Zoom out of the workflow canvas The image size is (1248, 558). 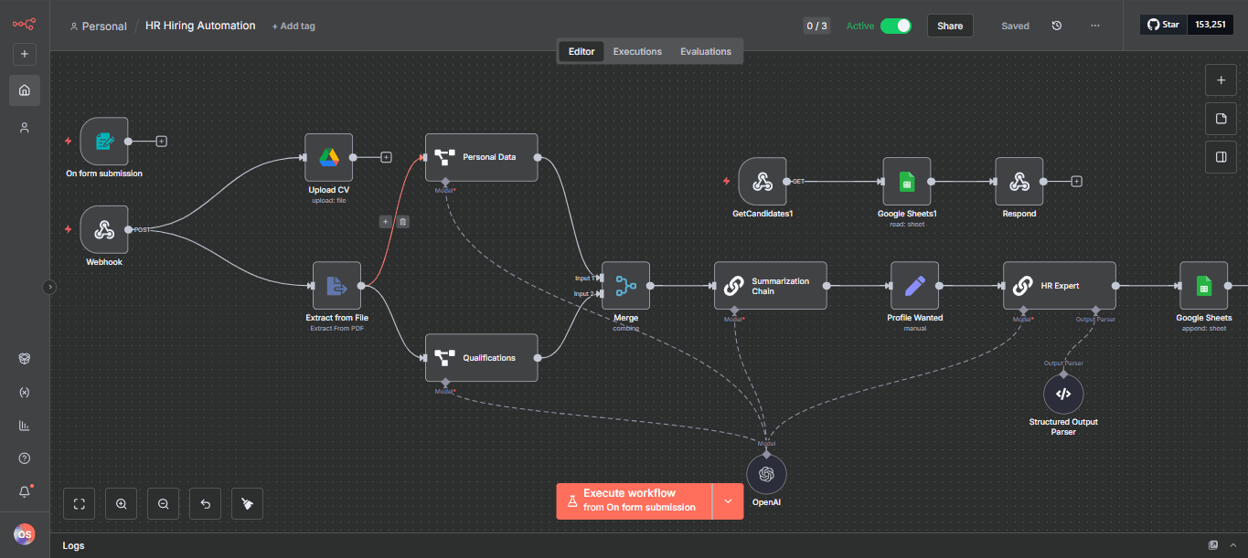[x=163, y=503]
